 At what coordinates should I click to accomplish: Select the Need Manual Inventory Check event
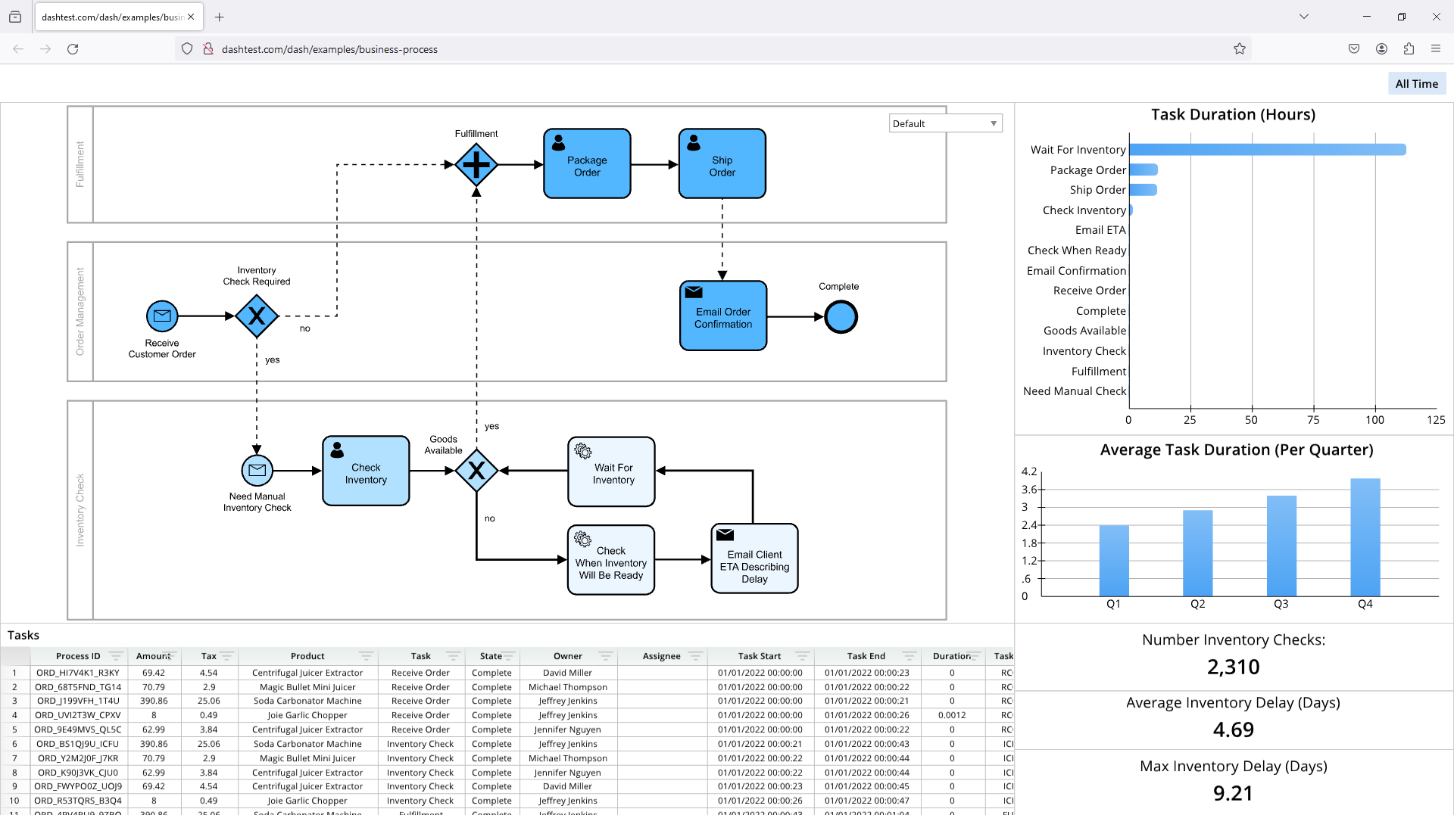(x=257, y=470)
